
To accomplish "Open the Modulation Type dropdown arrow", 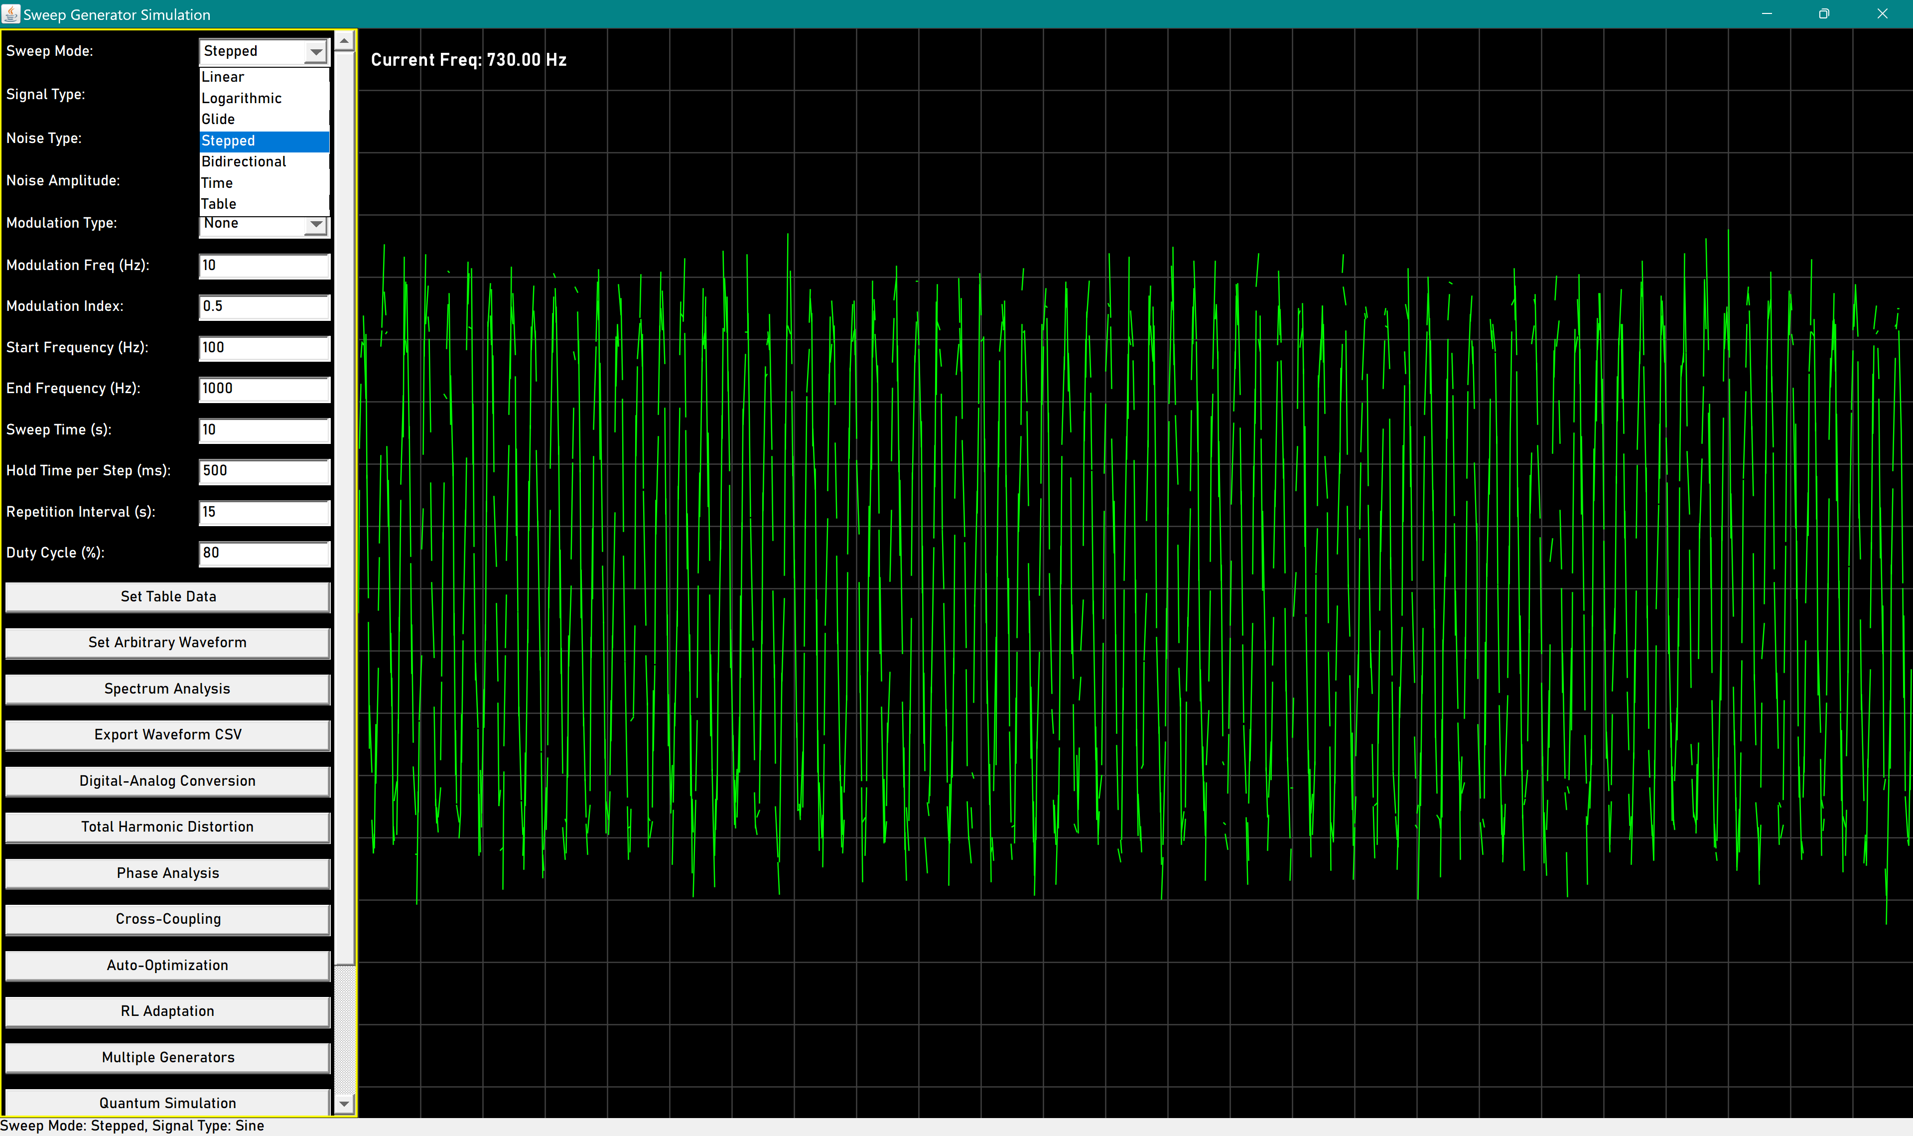I will 315,225.
